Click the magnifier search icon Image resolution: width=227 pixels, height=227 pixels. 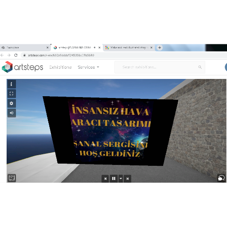(x=200, y=67)
